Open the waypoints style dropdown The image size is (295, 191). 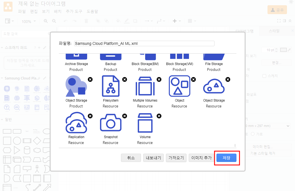[161, 21]
